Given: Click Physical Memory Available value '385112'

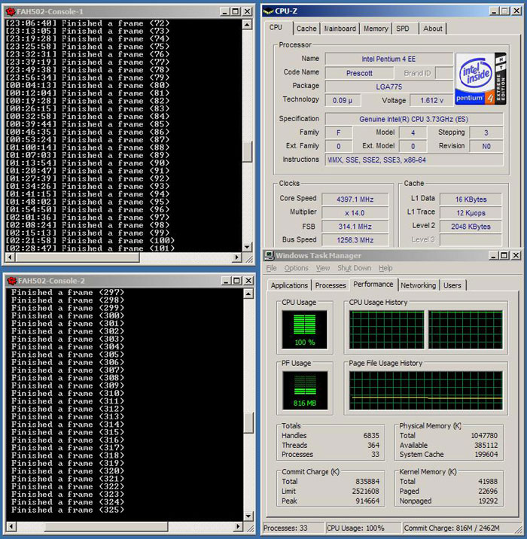Looking at the screenshot, I should point(486,446).
